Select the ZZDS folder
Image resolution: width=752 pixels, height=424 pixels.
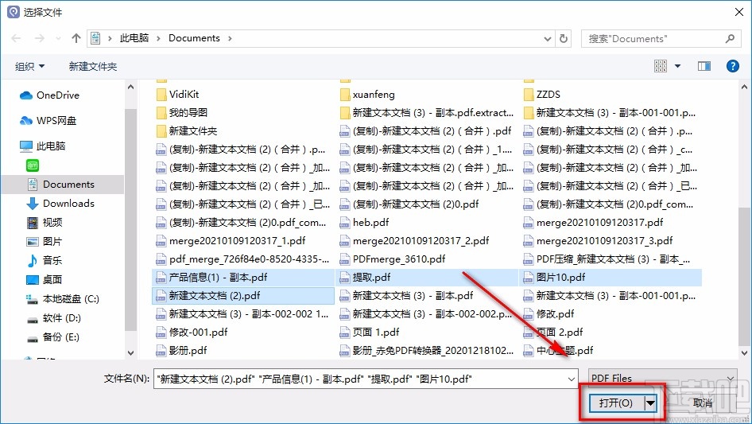click(x=542, y=94)
